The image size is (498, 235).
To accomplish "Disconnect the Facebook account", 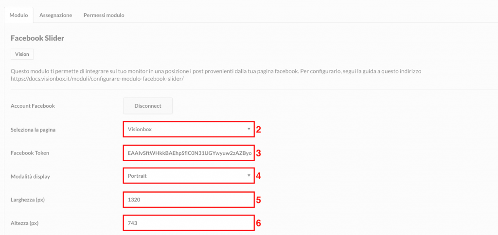I will click(x=148, y=106).
